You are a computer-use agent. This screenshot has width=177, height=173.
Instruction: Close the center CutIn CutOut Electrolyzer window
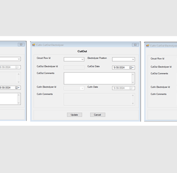[x=135, y=45]
